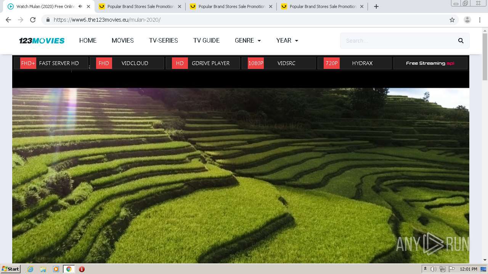Close the second Popular Brand Stores tab
The image size is (488, 274).
(271, 6)
